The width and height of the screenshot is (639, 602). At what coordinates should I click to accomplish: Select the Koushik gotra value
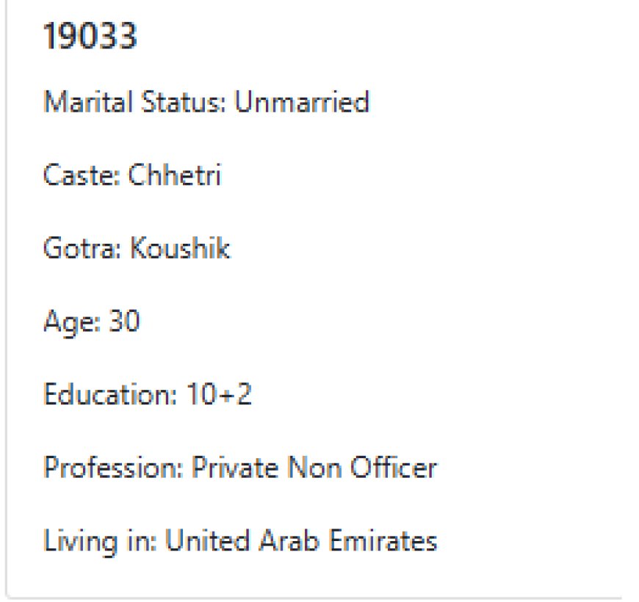(180, 249)
